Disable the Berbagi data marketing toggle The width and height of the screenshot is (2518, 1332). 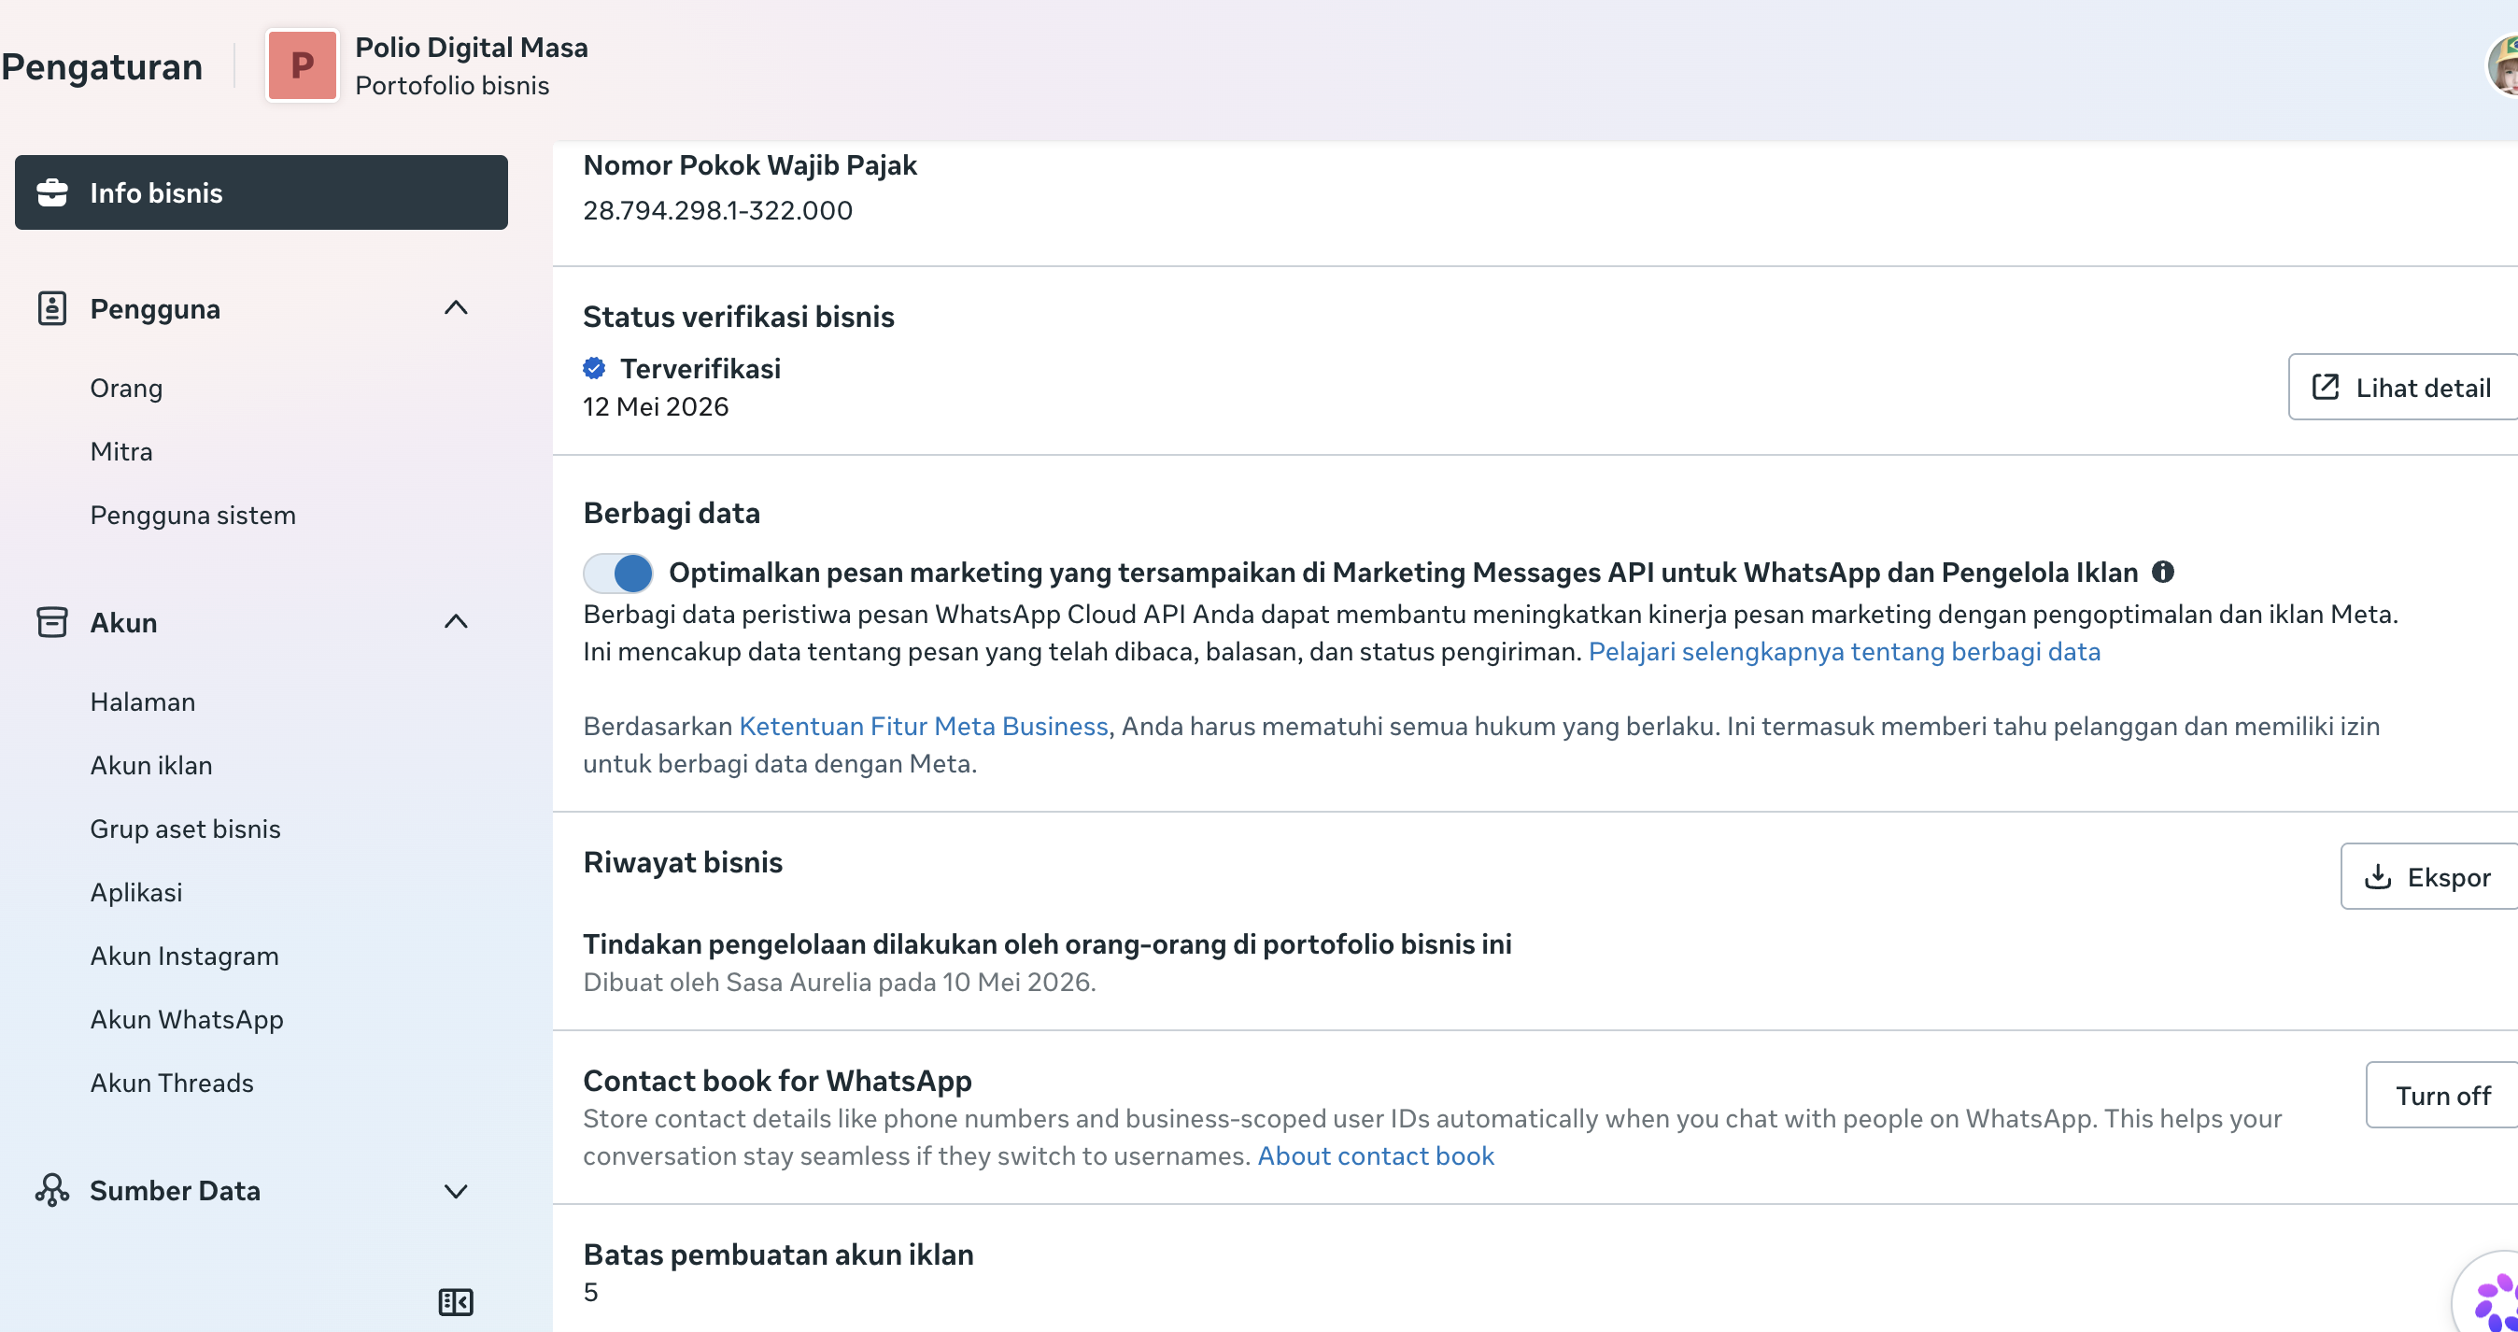pyautogui.click(x=617, y=573)
